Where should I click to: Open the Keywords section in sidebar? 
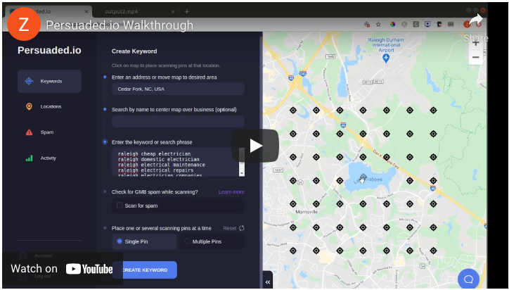click(x=49, y=81)
